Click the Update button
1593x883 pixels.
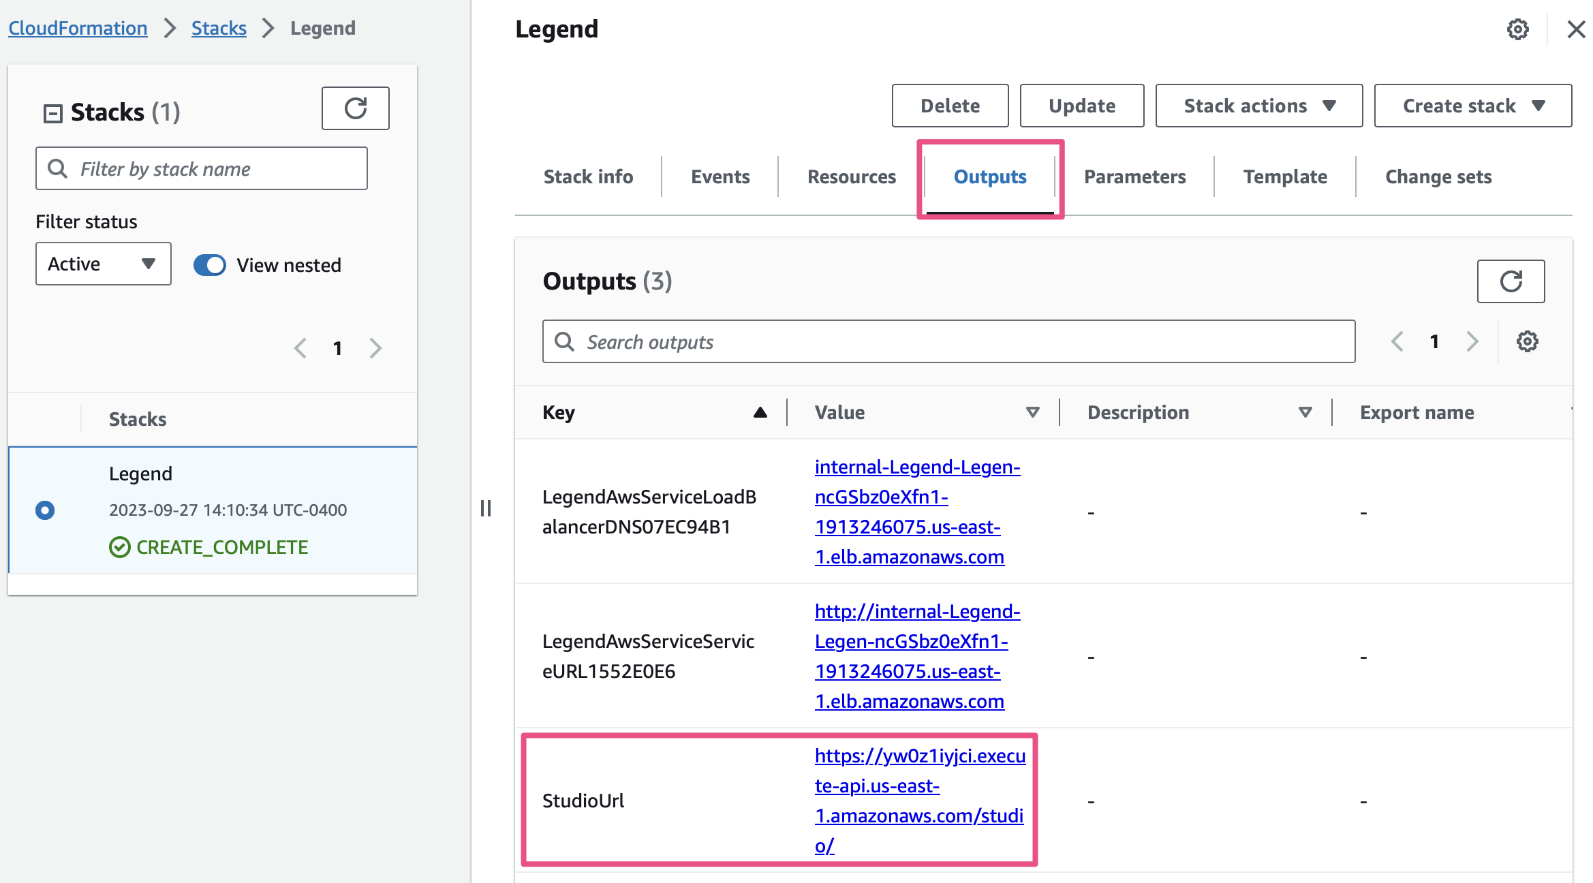tap(1081, 106)
